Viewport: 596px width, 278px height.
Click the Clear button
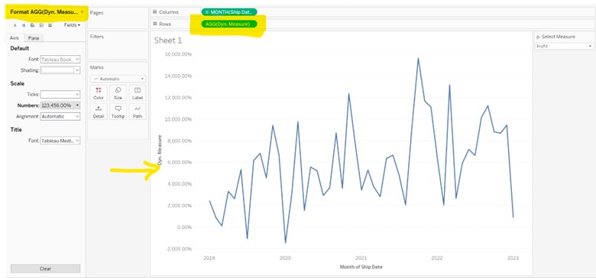[x=45, y=269]
